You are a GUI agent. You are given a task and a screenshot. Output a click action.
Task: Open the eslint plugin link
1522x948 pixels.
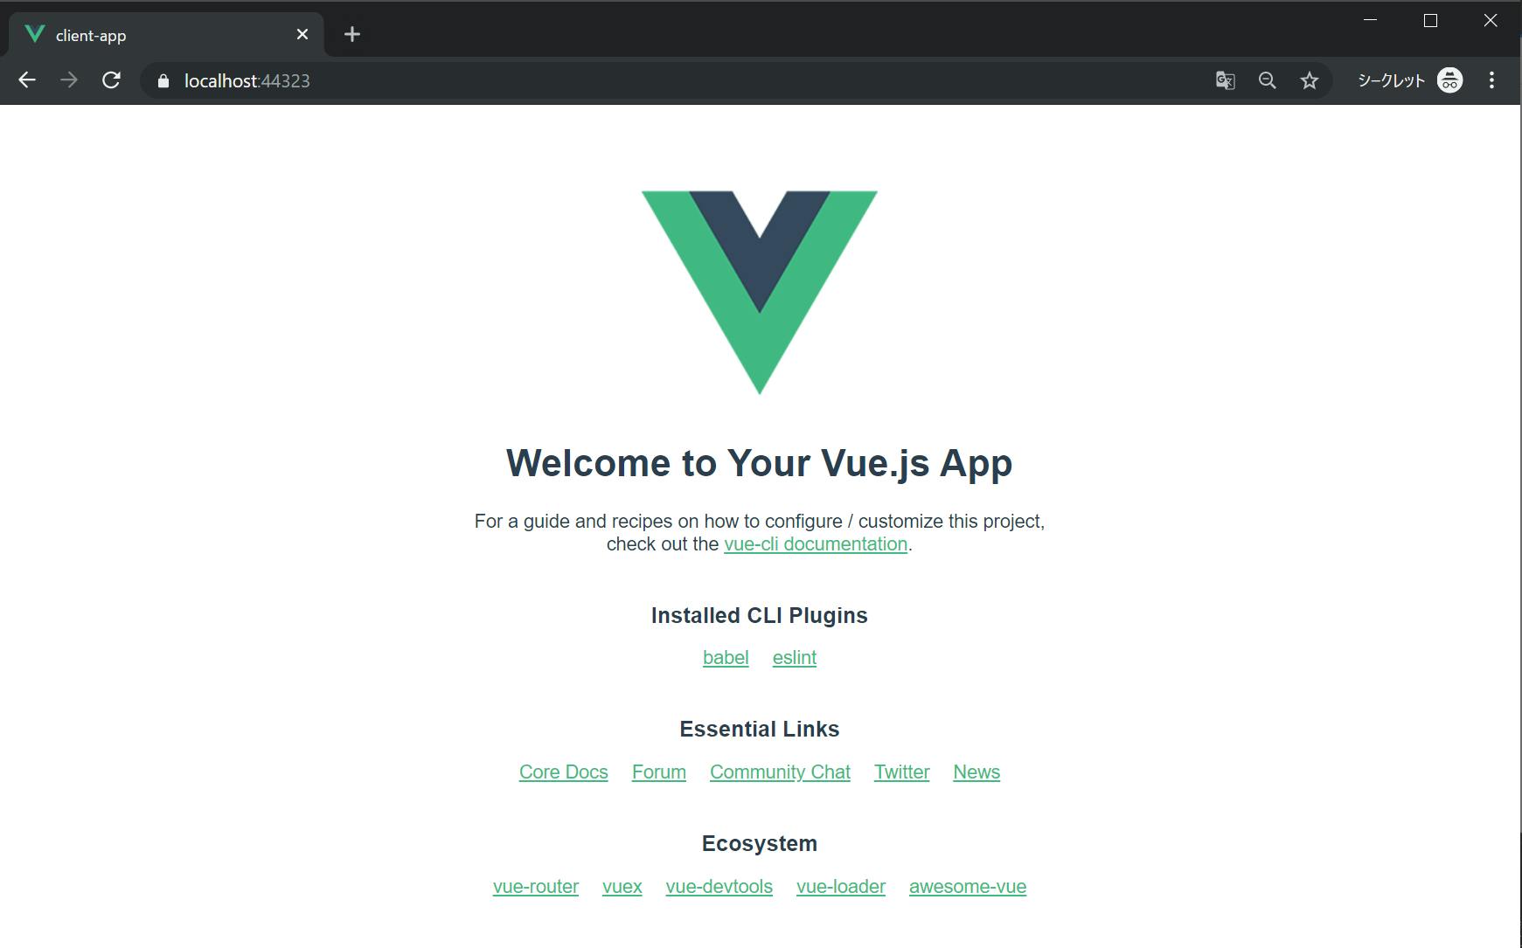[795, 657]
